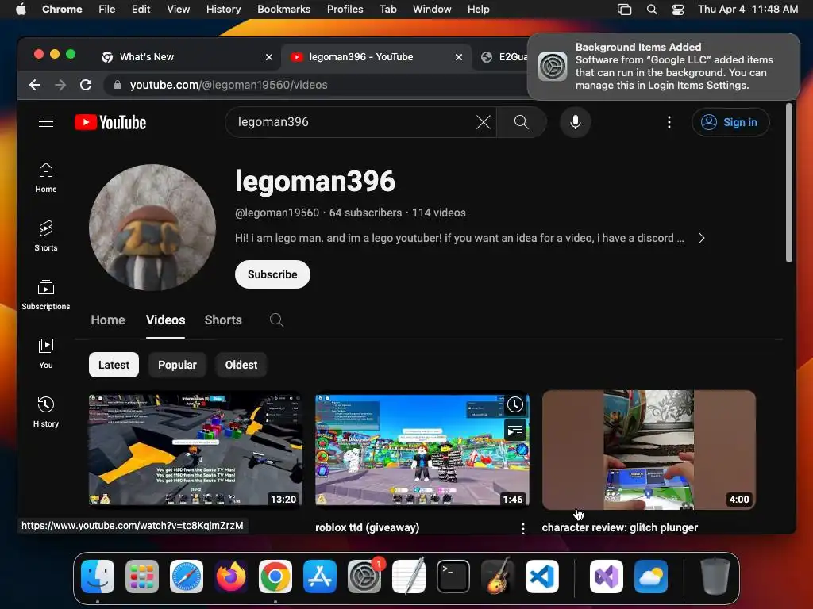
Task: Launch Visual Studio Code from dock
Action: 541,576
